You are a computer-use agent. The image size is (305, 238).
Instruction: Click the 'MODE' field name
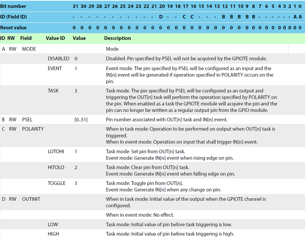coord(29,49)
